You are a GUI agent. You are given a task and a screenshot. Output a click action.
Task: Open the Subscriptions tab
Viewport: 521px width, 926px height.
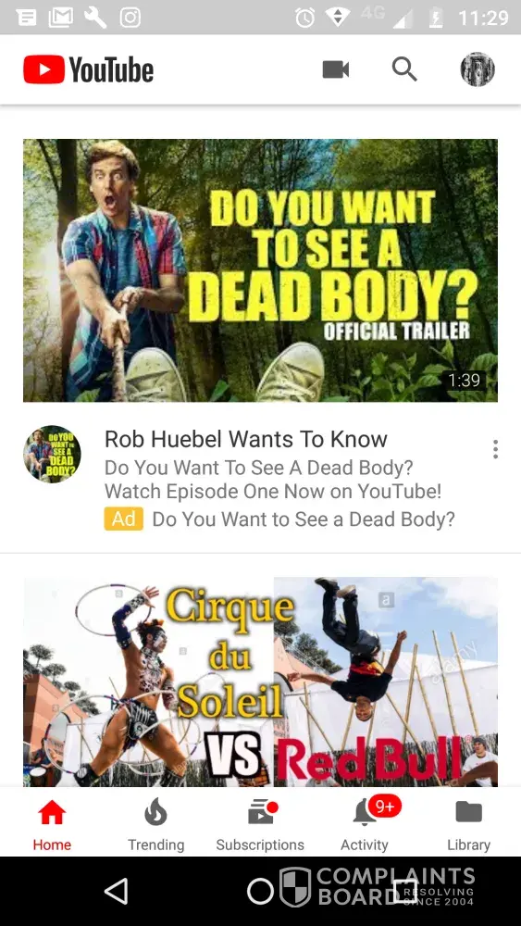click(x=260, y=824)
